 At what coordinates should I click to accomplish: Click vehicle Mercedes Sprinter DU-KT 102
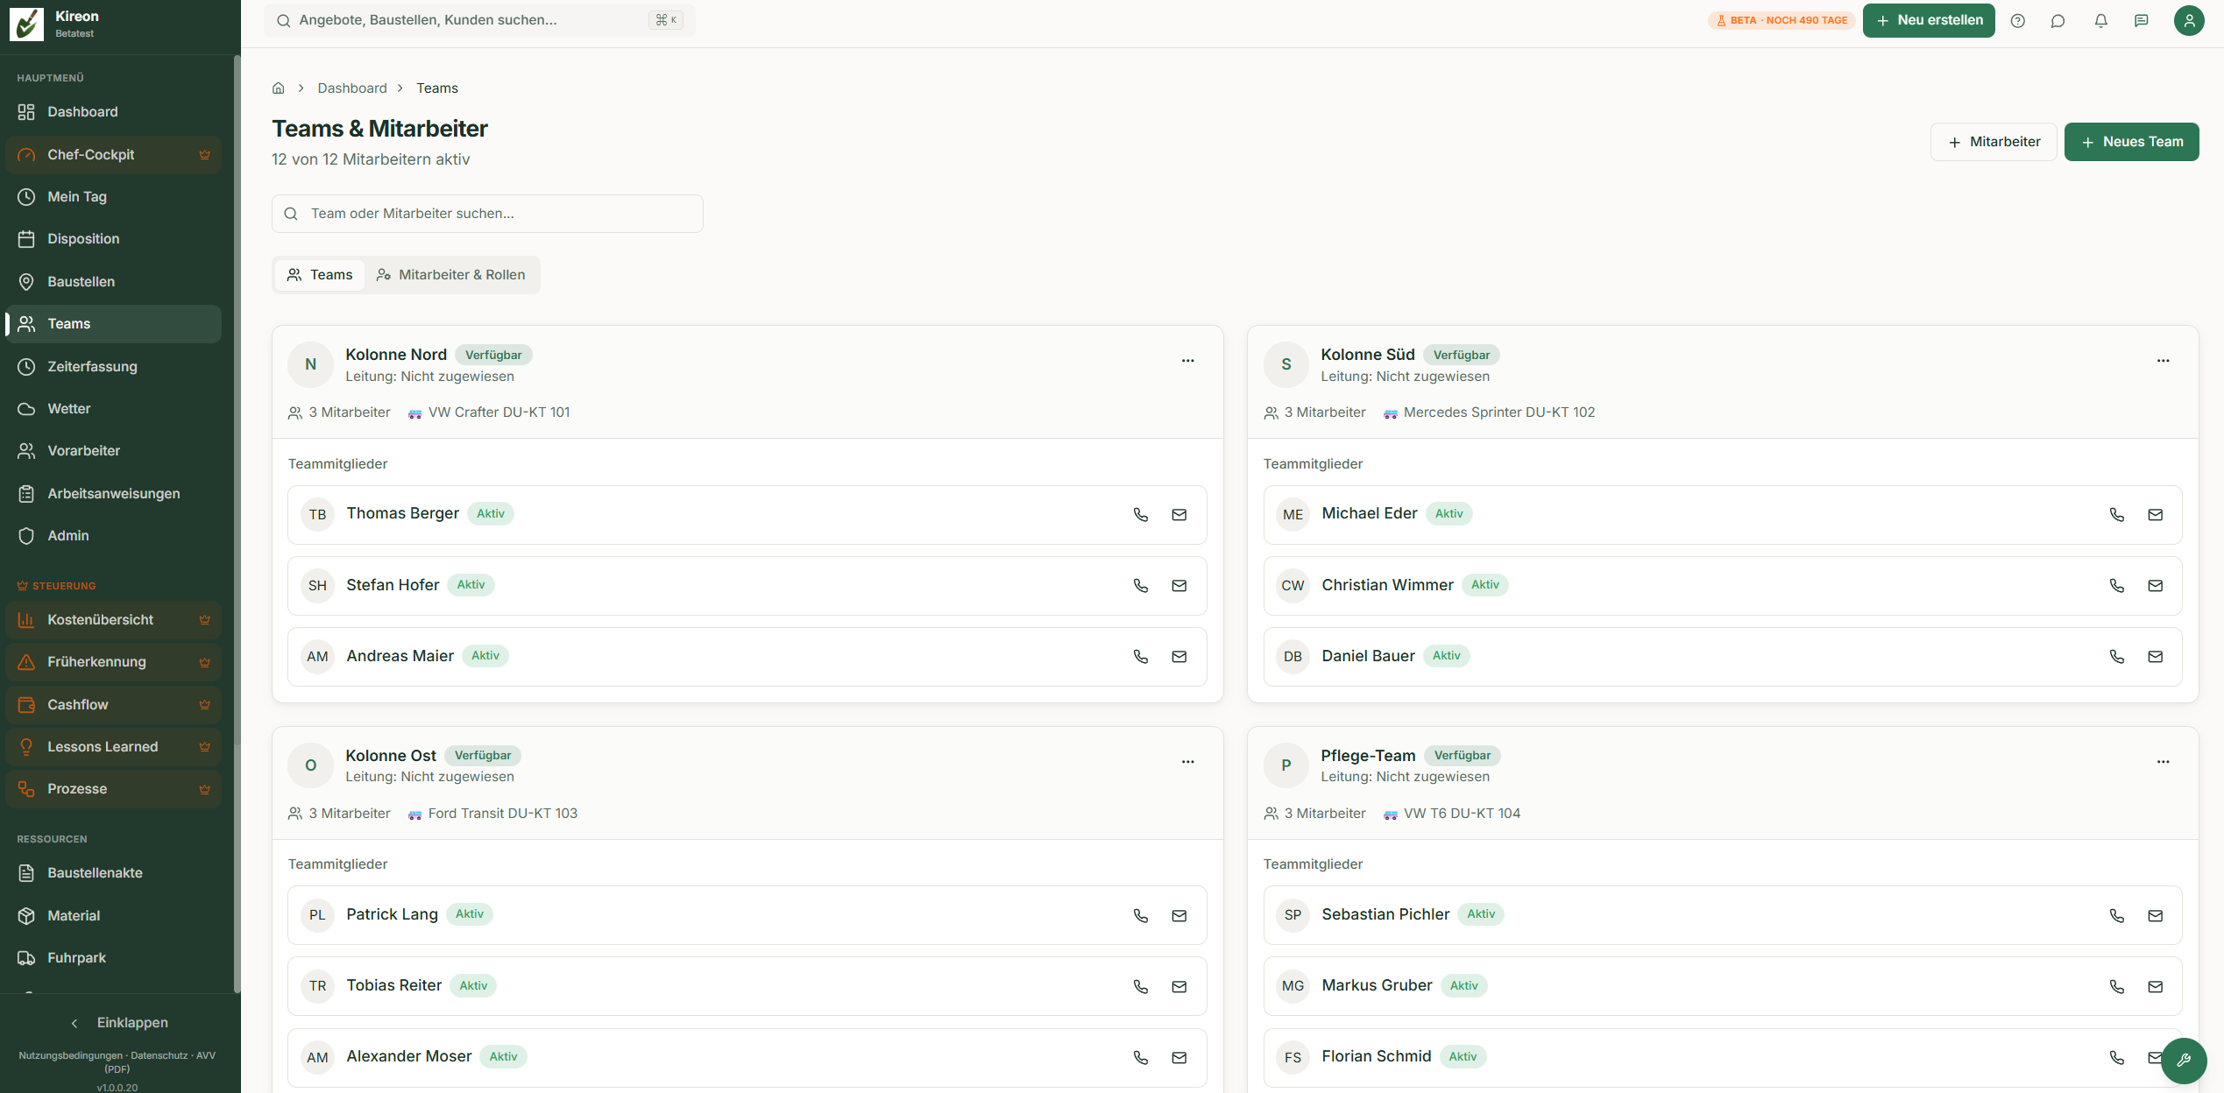click(x=1489, y=413)
